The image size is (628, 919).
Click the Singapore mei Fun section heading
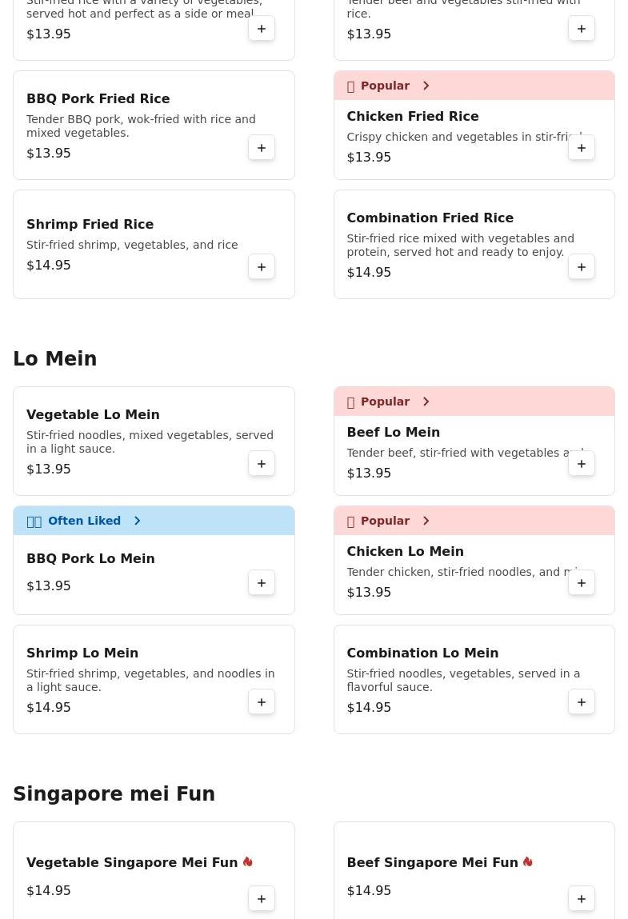114,793
